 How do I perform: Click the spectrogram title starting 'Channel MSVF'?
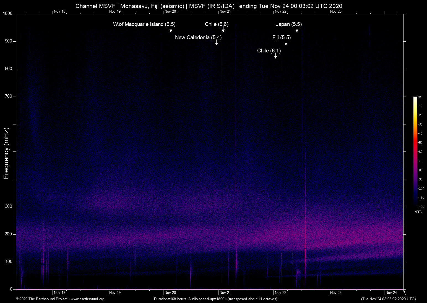[x=209, y=6]
